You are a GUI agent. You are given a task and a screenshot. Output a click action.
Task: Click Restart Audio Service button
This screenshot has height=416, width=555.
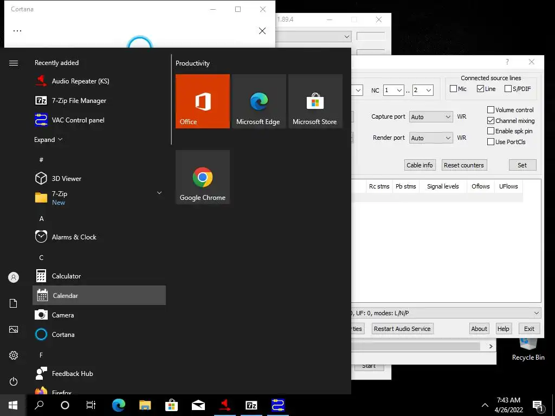402,329
